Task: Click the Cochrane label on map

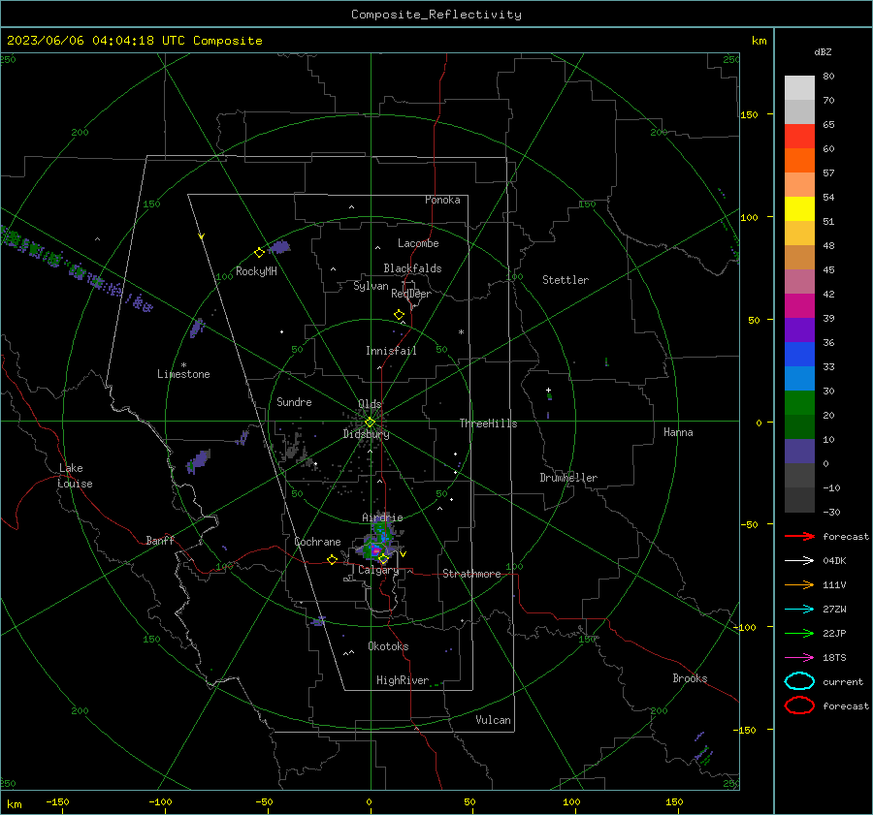Action: click(x=317, y=542)
